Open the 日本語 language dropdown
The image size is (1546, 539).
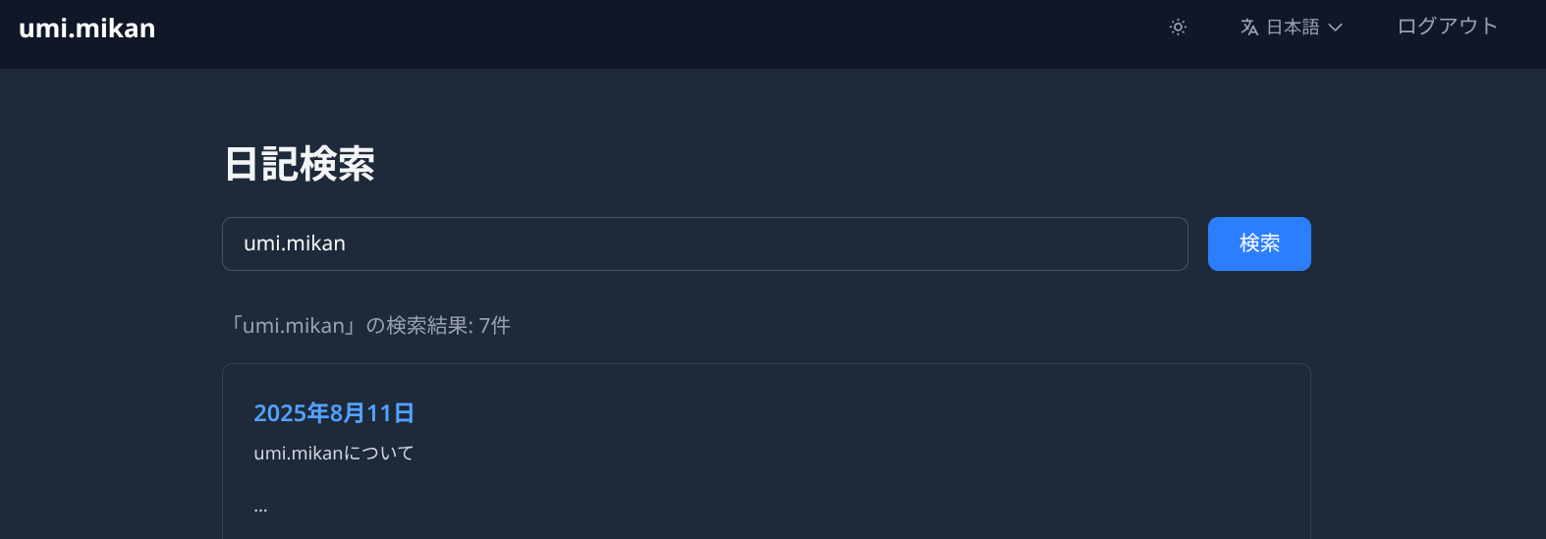[x=1293, y=27]
